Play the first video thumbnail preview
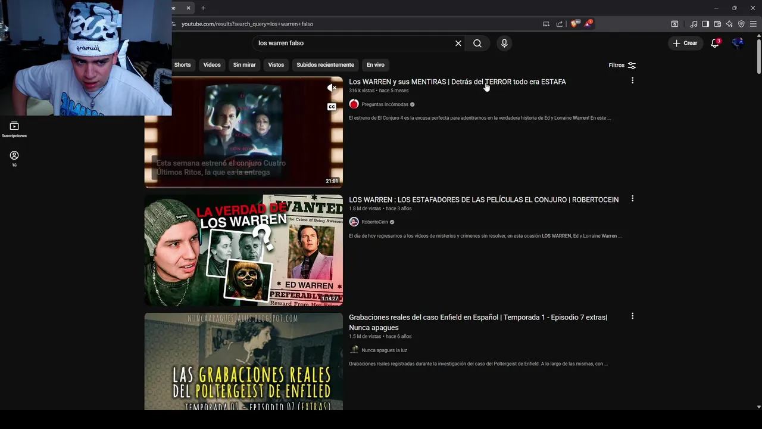 243,132
